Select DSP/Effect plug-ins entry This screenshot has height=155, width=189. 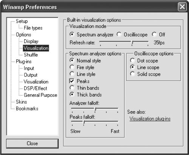pos(36,88)
